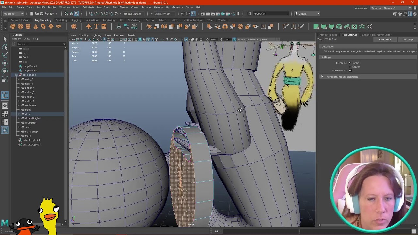
Task: Click the Reset Tool button
Action: (x=385, y=39)
